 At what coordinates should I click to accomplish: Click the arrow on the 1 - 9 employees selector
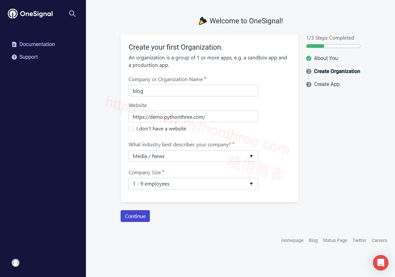pyautogui.click(x=251, y=184)
